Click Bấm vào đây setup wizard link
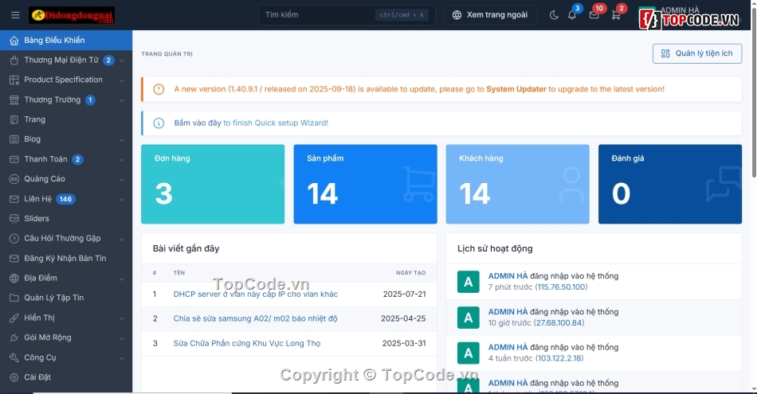Screen dimensions: 757x394 coord(198,123)
